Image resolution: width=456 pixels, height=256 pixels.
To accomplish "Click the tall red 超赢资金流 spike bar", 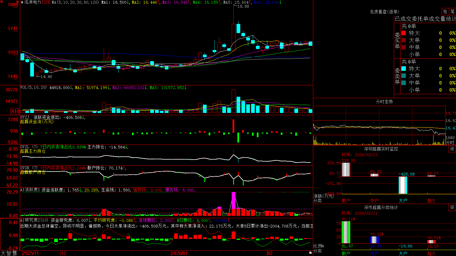I will coord(233,126).
